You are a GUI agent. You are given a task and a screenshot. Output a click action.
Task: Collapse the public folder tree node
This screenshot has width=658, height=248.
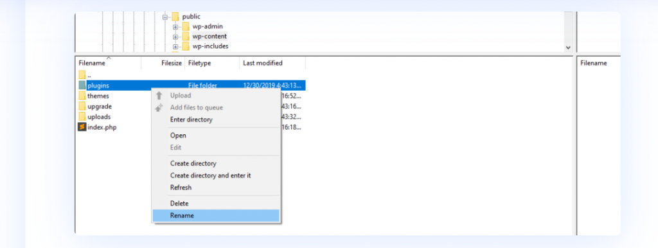[x=165, y=17]
